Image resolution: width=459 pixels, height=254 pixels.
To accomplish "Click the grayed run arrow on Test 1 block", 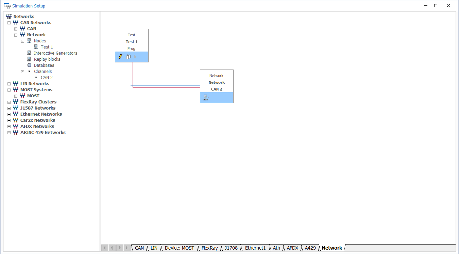I will [135, 57].
